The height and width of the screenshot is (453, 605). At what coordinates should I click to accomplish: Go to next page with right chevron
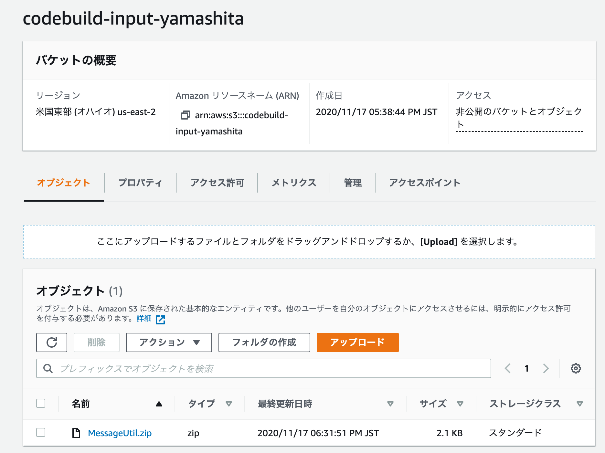pos(546,368)
